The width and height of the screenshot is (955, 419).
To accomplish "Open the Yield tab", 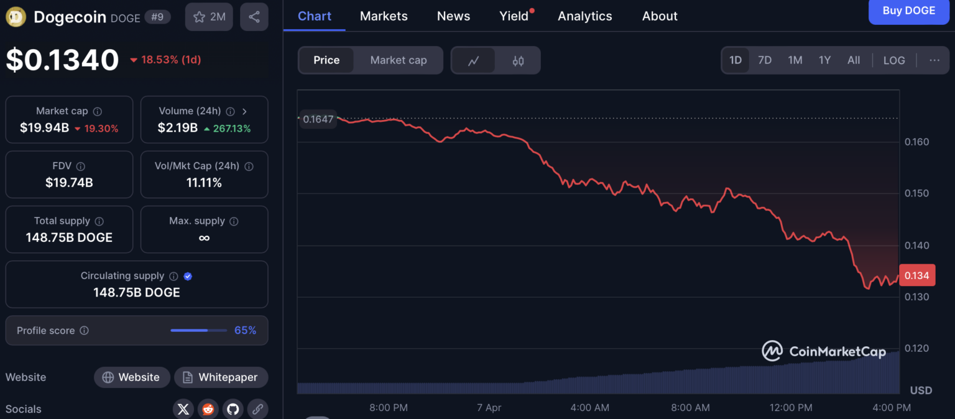I will (514, 16).
